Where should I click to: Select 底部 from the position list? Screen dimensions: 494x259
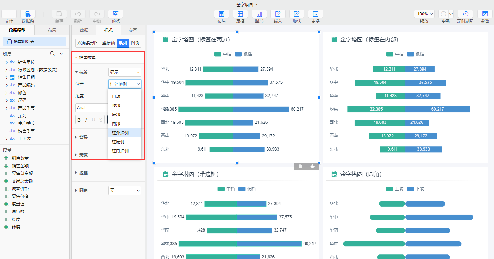(x=125, y=115)
